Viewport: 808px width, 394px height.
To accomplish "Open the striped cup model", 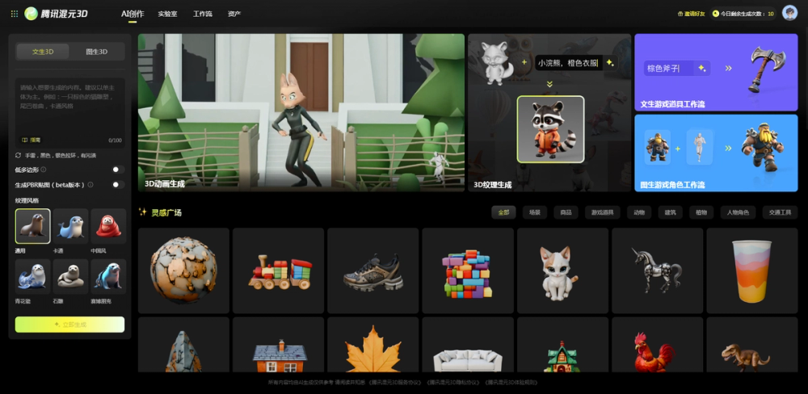I will click(x=752, y=271).
